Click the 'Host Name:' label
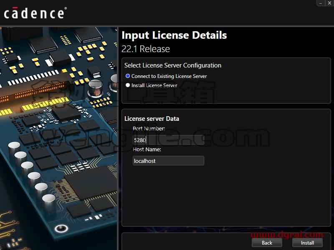This screenshot has width=334, height=250. [147, 150]
